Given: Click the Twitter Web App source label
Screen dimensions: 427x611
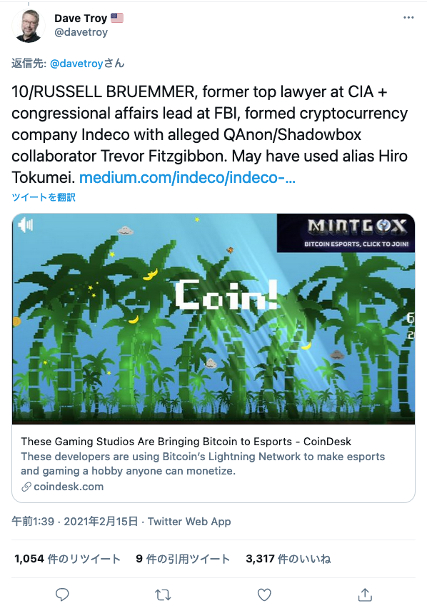Looking at the screenshot, I should [x=189, y=522].
